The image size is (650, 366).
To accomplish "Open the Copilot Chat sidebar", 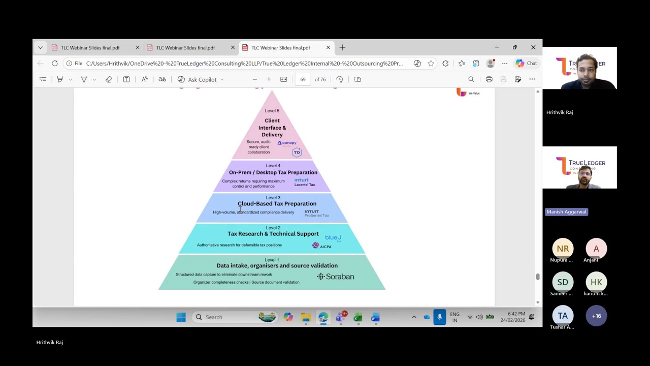I will 526,64.
